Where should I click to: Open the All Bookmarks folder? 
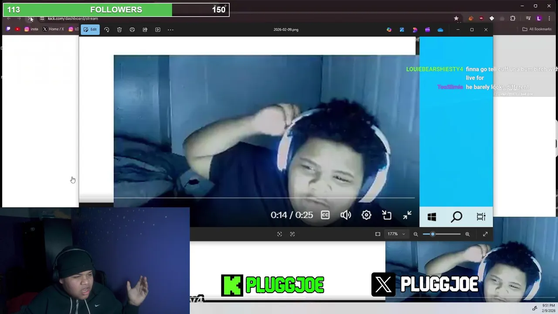[537, 29]
